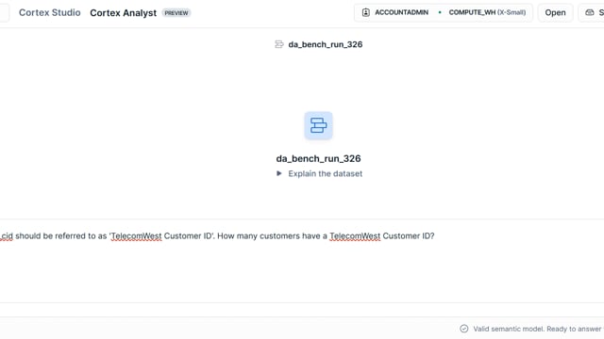The image size is (604, 339).
Task: Select the Cortex Analyst header title
Action: [x=124, y=13]
